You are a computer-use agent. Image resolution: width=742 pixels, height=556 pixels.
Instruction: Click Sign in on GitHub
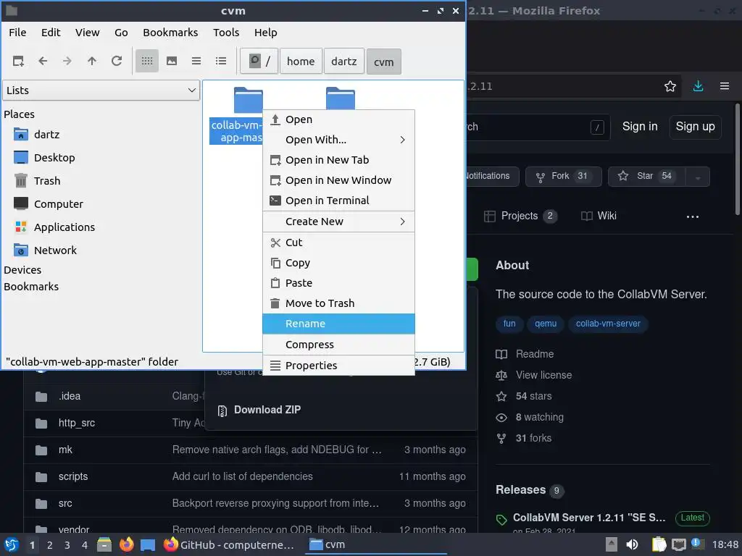click(x=640, y=126)
